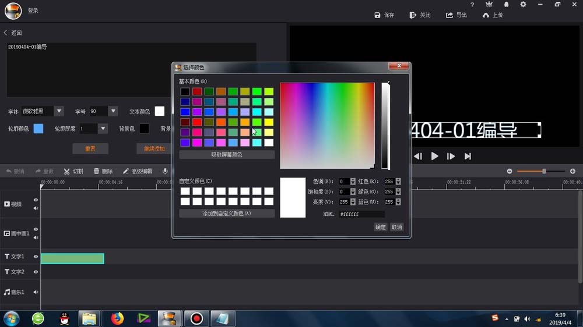Click the brightness vertical slider bar
The width and height of the screenshot is (583, 327).
click(385, 126)
